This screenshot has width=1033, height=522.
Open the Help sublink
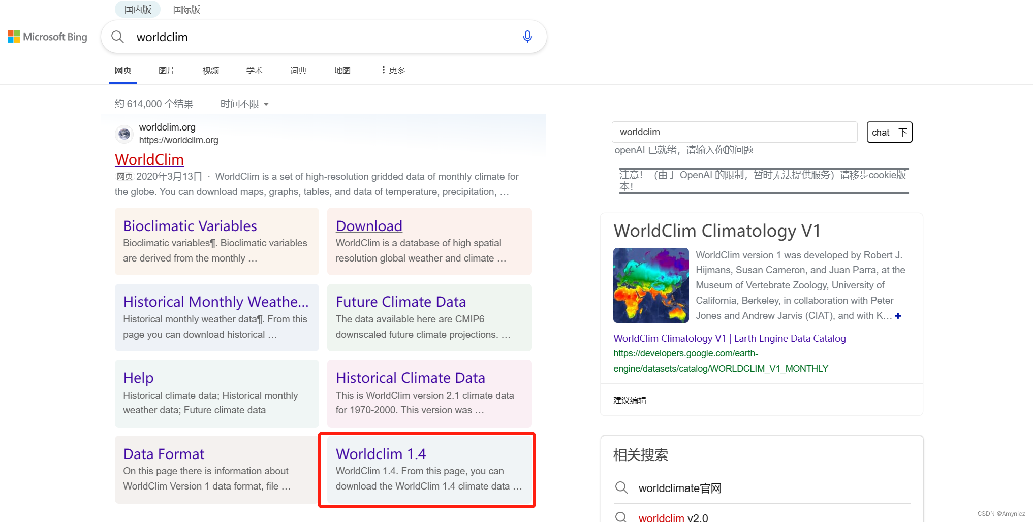tap(138, 378)
